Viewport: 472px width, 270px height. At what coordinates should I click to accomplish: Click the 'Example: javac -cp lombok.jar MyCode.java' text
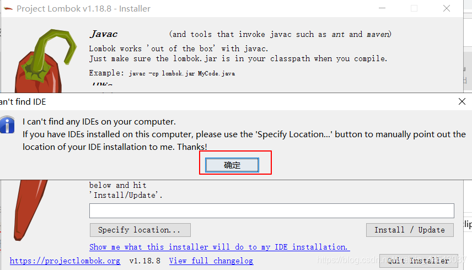(x=162, y=73)
